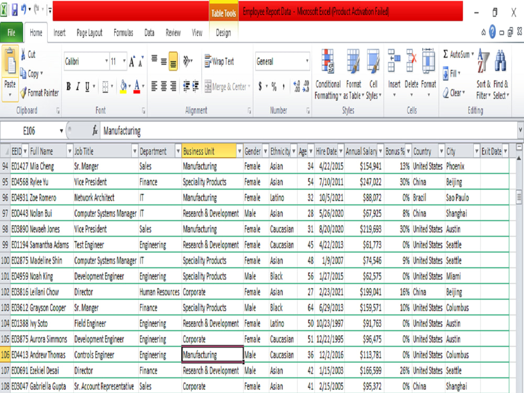The width and height of the screenshot is (524, 393).
Task: Toggle Align Text Left
Action: pyautogui.click(x=155, y=86)
